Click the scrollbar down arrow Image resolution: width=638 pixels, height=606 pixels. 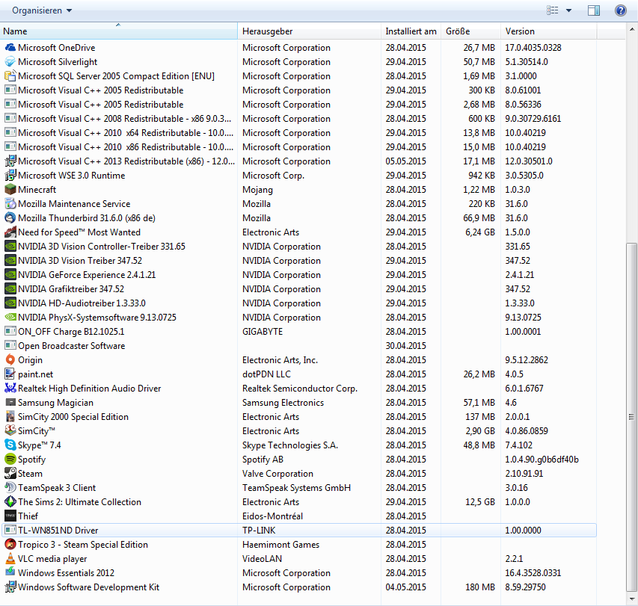pyautogui.click(x=631, y=599)
